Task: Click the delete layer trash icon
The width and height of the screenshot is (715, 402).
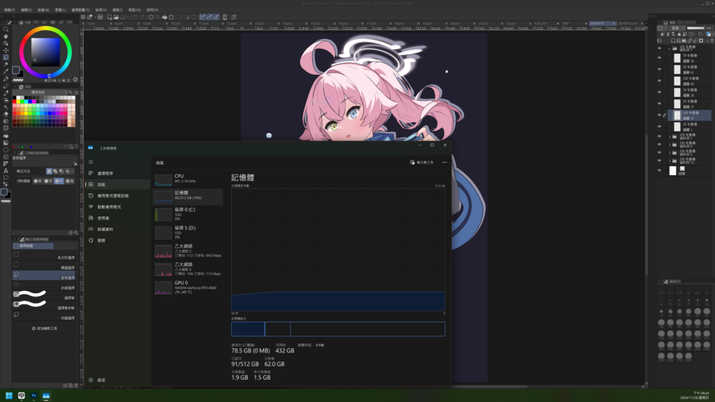Action: pyautogui.click(x=712, y=40)
